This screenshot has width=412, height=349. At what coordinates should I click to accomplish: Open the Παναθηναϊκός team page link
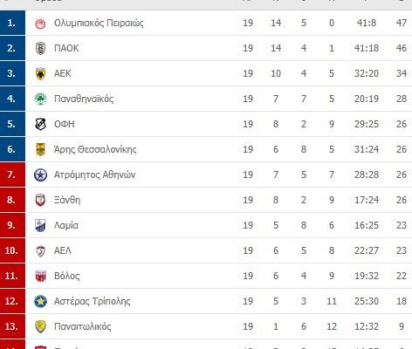coord(84,99)
